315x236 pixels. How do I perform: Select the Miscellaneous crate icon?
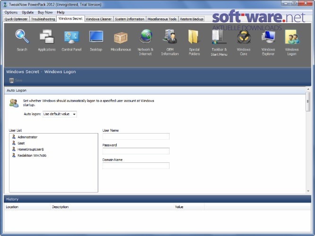point(121,38)
